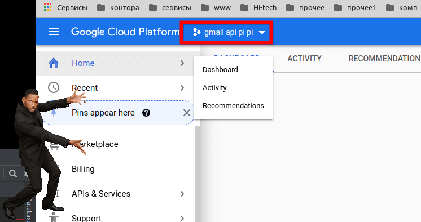Expand the Recent submenu chevron
421x222 pixels.
click(182, 88)
